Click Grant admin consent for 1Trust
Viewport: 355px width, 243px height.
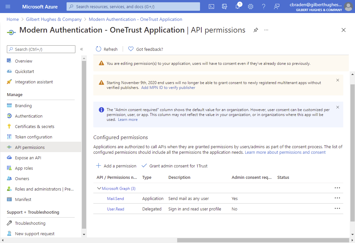174,166
